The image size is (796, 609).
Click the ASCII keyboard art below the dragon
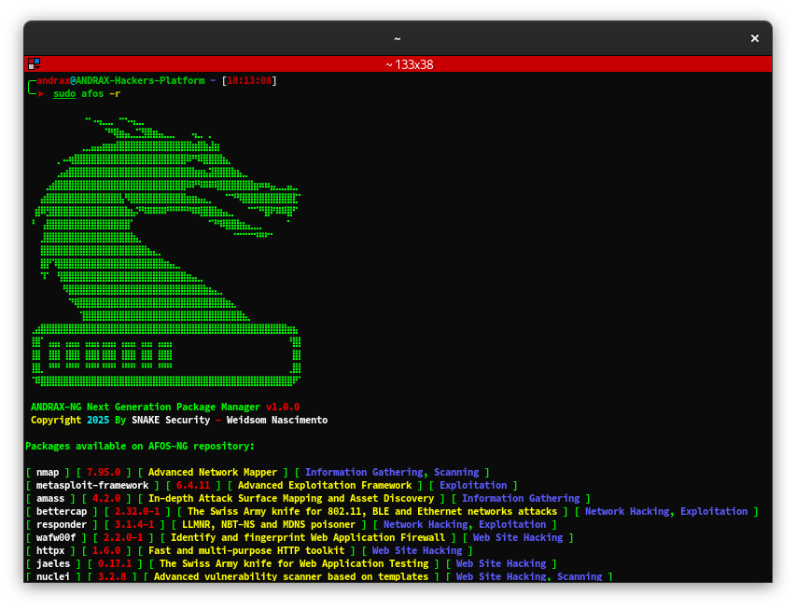(163, 356)
